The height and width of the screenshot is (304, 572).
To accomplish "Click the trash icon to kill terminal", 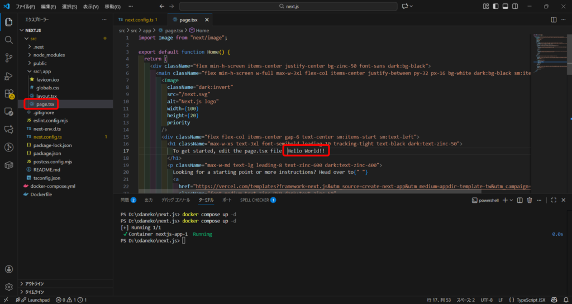I will 529,199.
